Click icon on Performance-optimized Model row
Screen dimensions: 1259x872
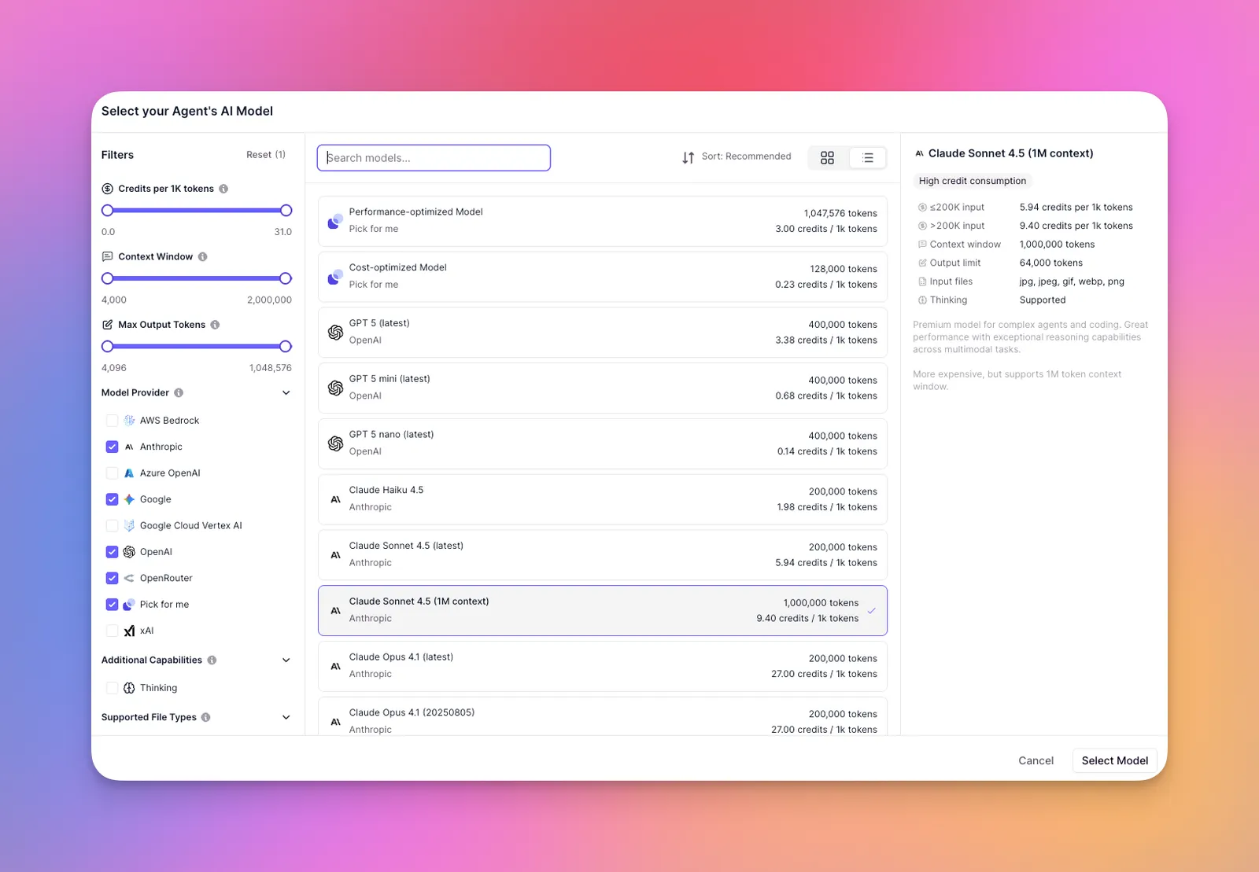(x=335, y=221)
